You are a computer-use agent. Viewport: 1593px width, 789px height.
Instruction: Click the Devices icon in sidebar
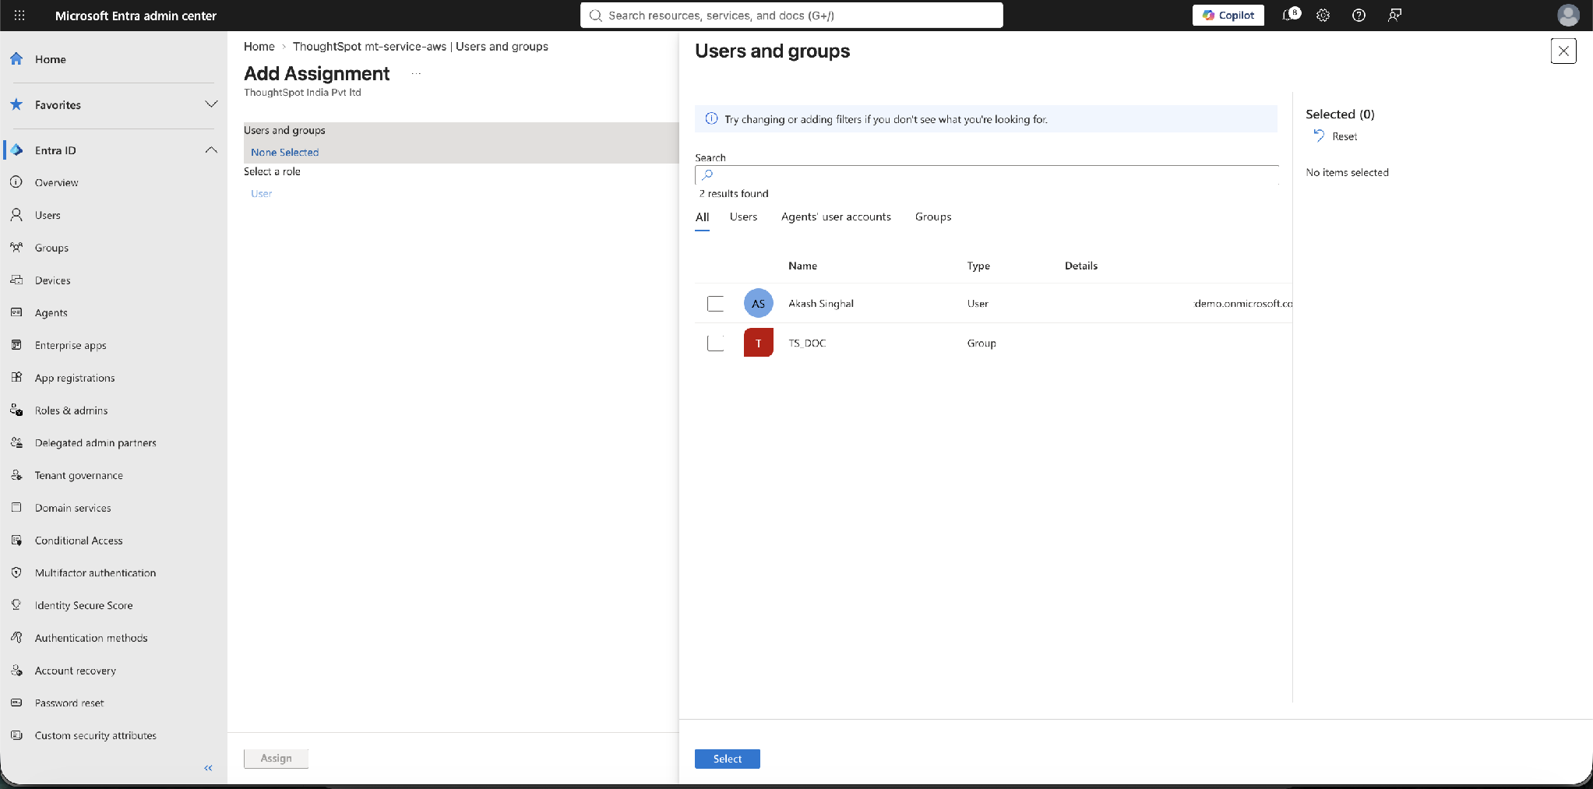[16, 280]
